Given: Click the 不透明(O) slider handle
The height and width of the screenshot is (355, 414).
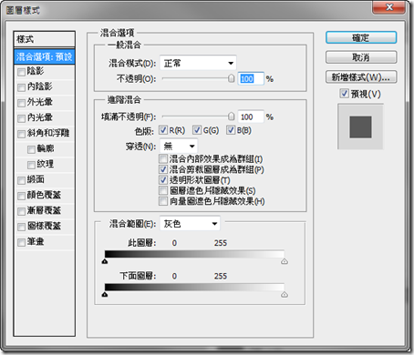Looking at the screenshot, I should 232,78.
